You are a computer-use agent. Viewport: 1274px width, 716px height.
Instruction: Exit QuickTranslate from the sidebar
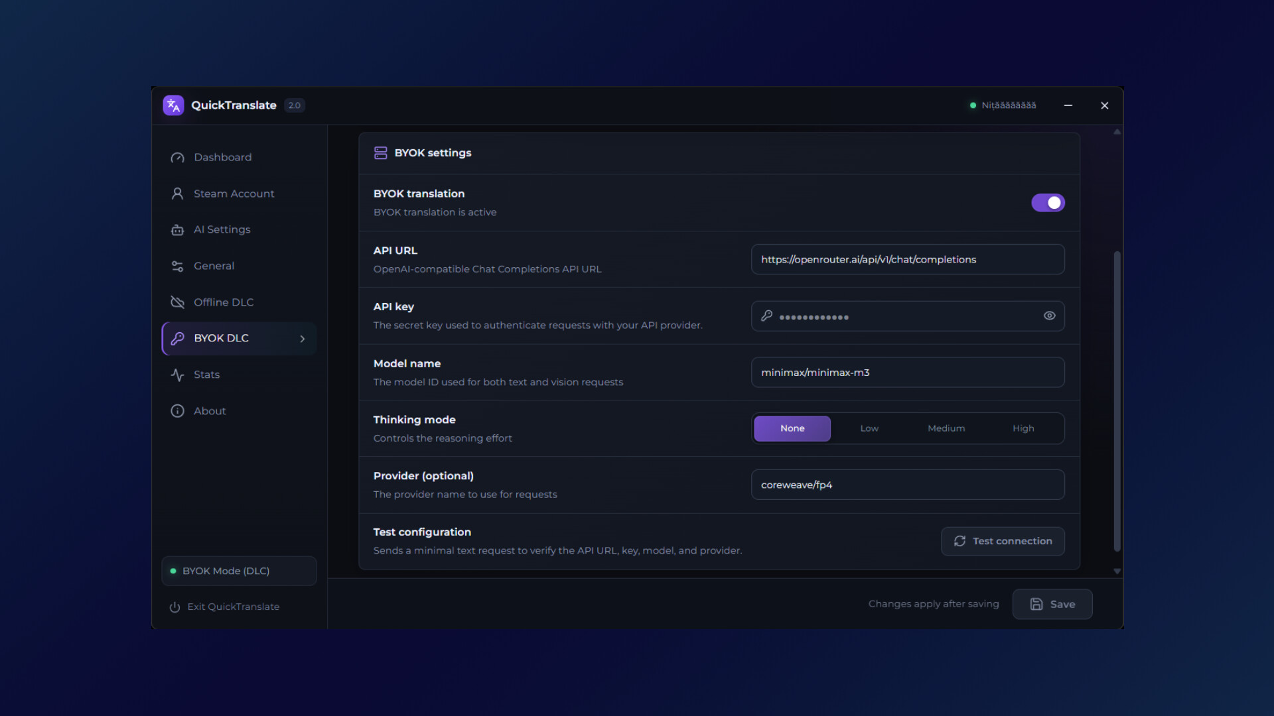coord(224,607)
